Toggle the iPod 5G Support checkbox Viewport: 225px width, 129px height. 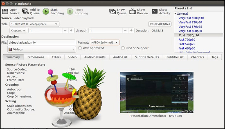click(x=123, y=48)
